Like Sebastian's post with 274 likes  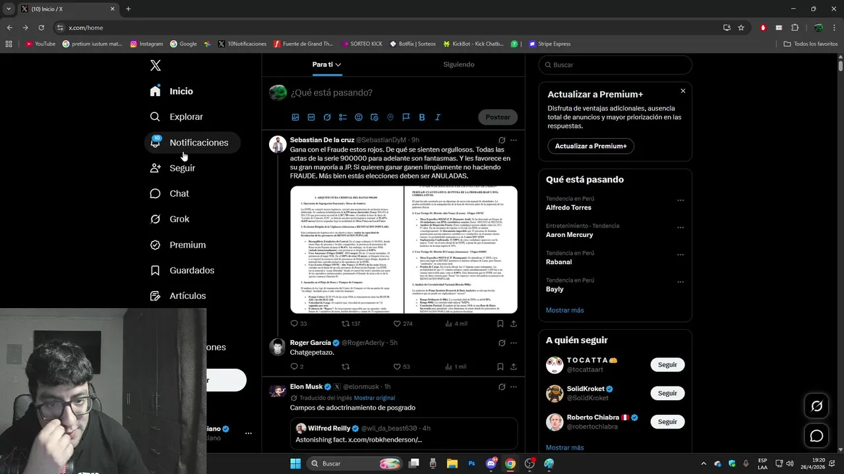tap(402, 324)
